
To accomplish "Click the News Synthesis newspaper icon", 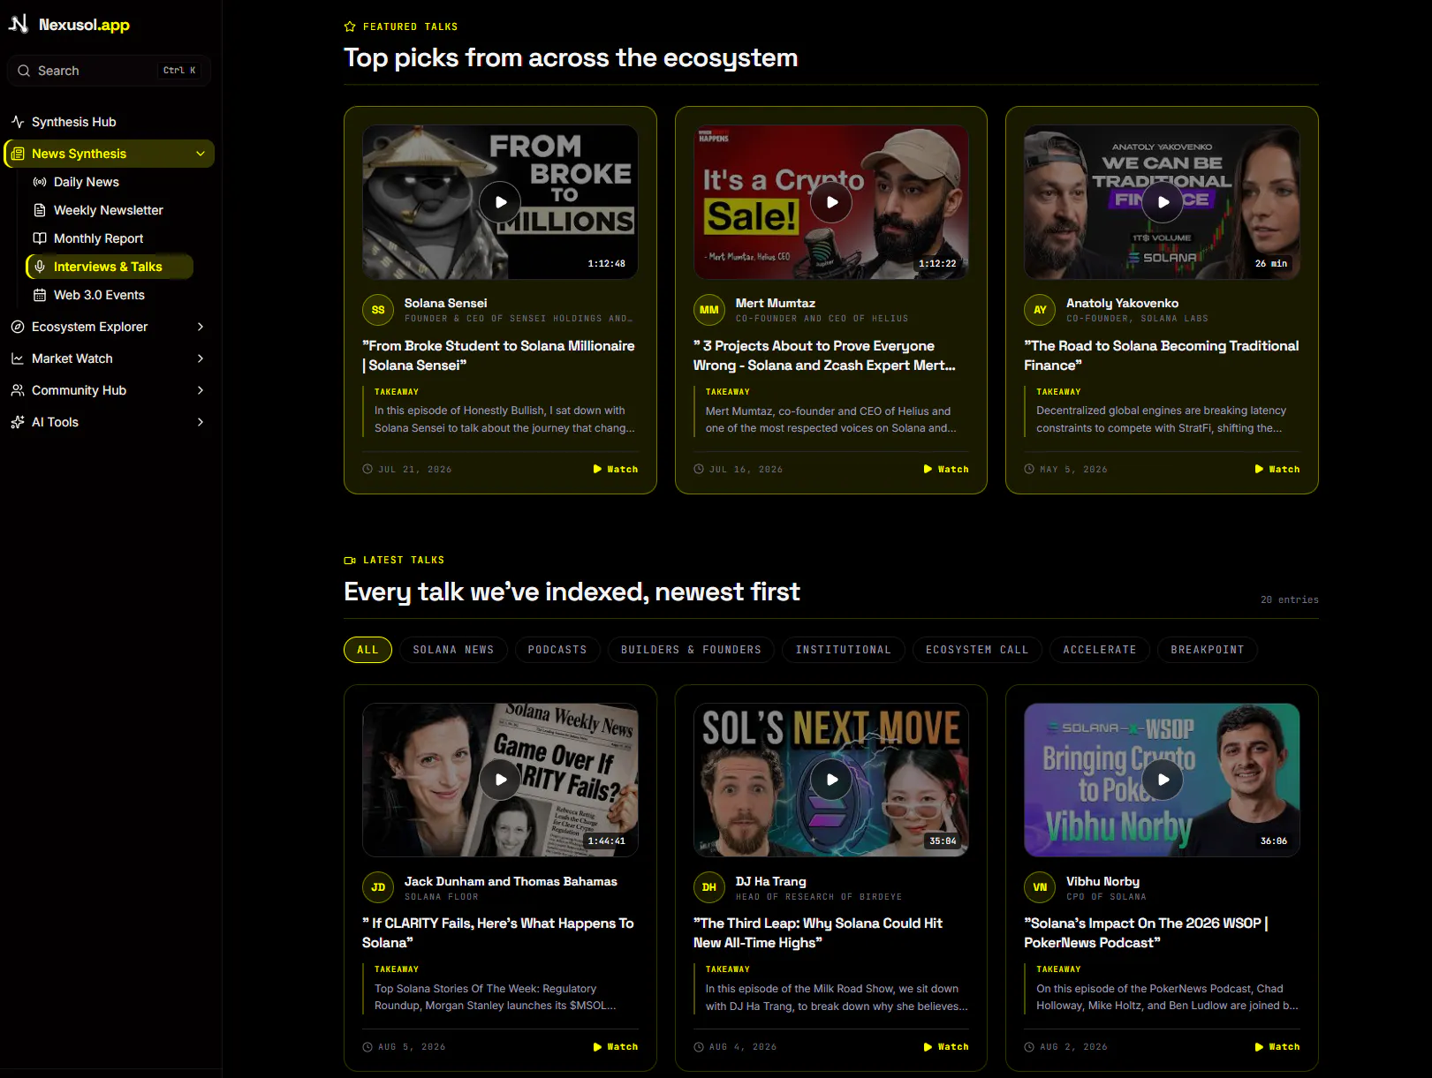I will click(x=18, y=154).
